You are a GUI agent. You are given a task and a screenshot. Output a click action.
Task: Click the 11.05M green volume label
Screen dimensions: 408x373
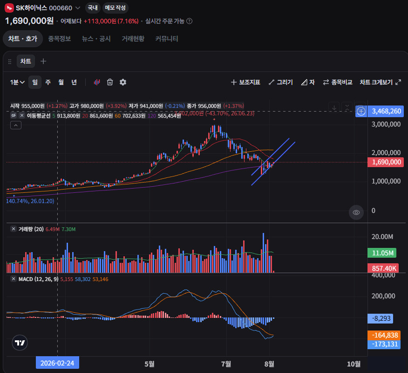382,253
